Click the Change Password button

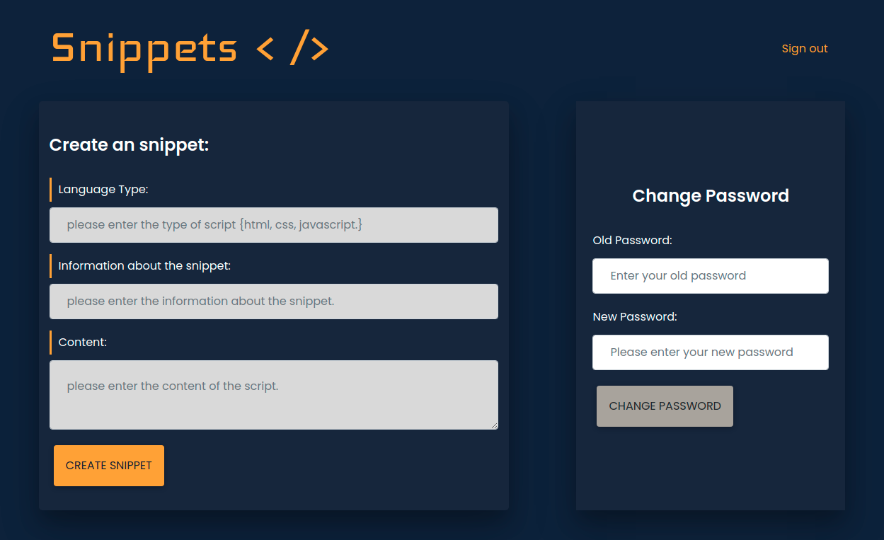click(x=665, y=406)
